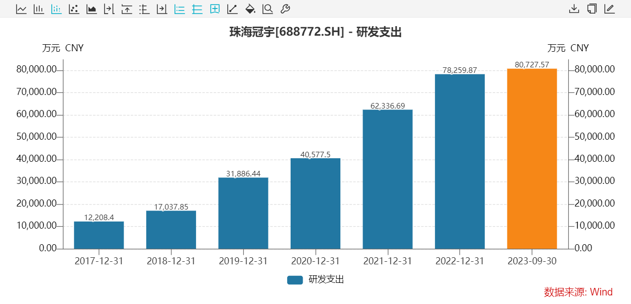The height and width of the screenshot is (304, 631).
Task: Click the 2021-12-31 axis label
Action: (388, 261)
